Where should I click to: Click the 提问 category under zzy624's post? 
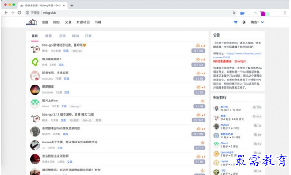(x=65, y=134)
